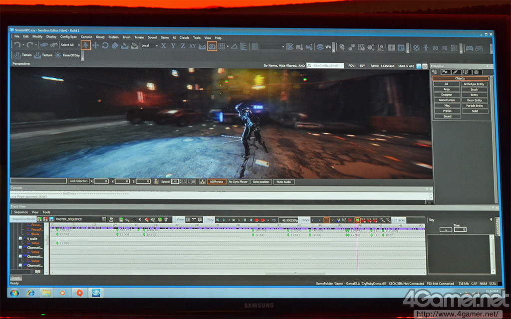Click the Archetype Entity button in RollupBar
Image resolution: width=511 pixels, height=319 pixels.
474,84
